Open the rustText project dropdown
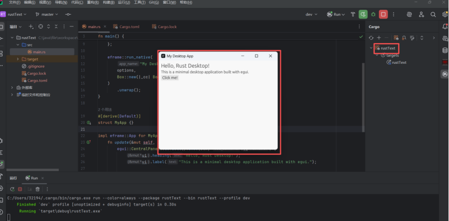Image resolution: width=449 pixels, height=221 pixels. click(17, 14)
